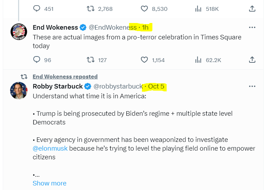View analytics for the 62.2K views tweet
The image size is (271, 190).
(x=198, y=60)
